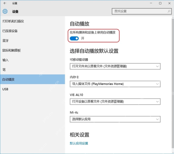The image size is (174, 154).
Task: Open the 内存卡 dropdown
Action: coord(115,84)
